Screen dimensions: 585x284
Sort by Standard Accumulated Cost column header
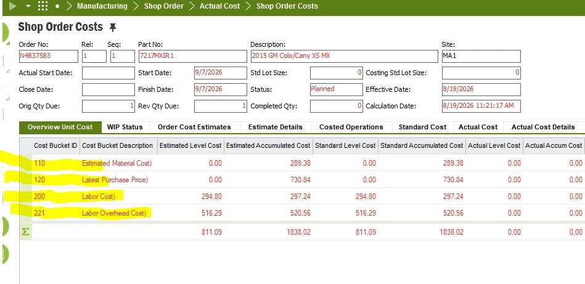pyautogui.click(x=422, y=146)
